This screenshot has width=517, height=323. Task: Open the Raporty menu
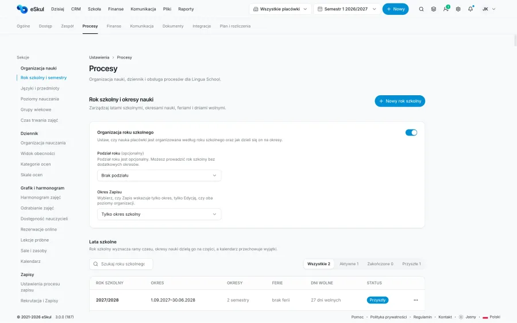[186, 9]
